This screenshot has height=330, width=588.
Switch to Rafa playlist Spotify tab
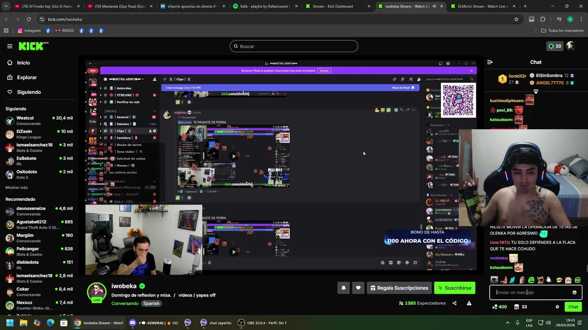[x=265, y=6]
